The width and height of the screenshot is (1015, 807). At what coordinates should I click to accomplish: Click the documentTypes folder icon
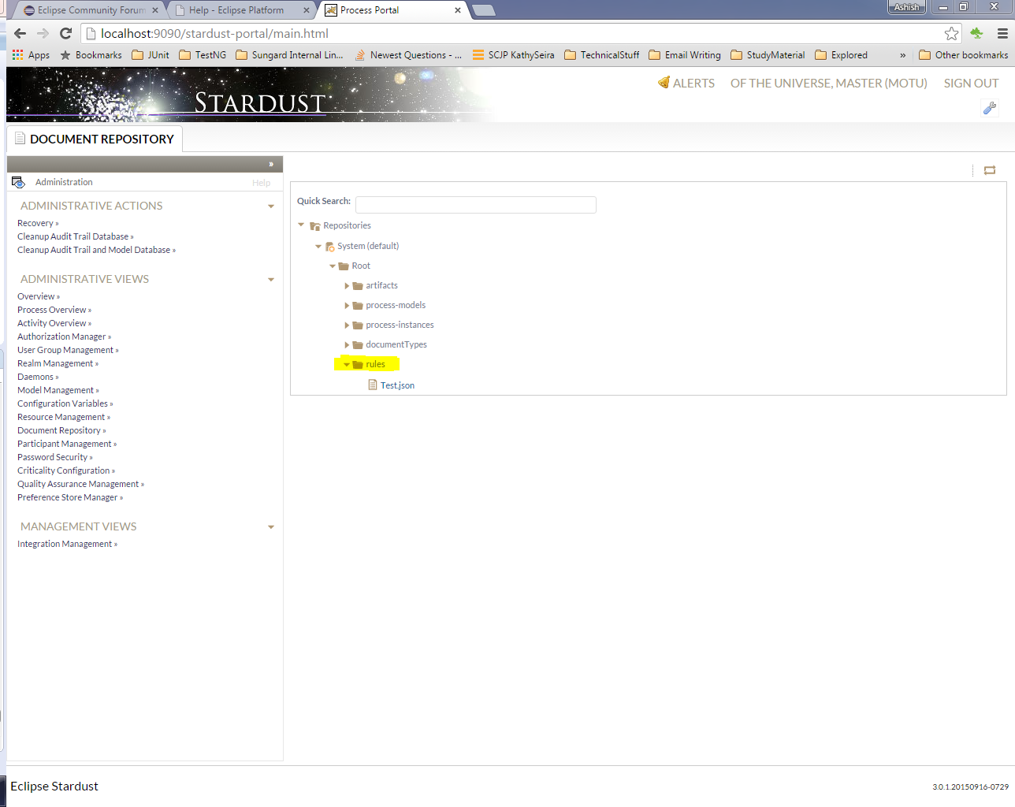click(358, 345)
